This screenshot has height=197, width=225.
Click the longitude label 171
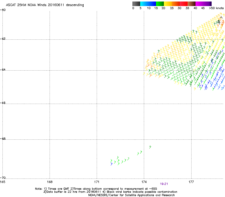pos(97,182)
